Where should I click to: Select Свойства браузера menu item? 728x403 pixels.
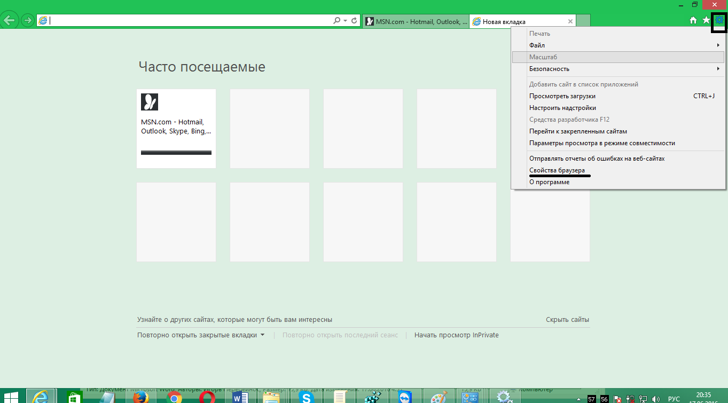(x=557, y=170)
